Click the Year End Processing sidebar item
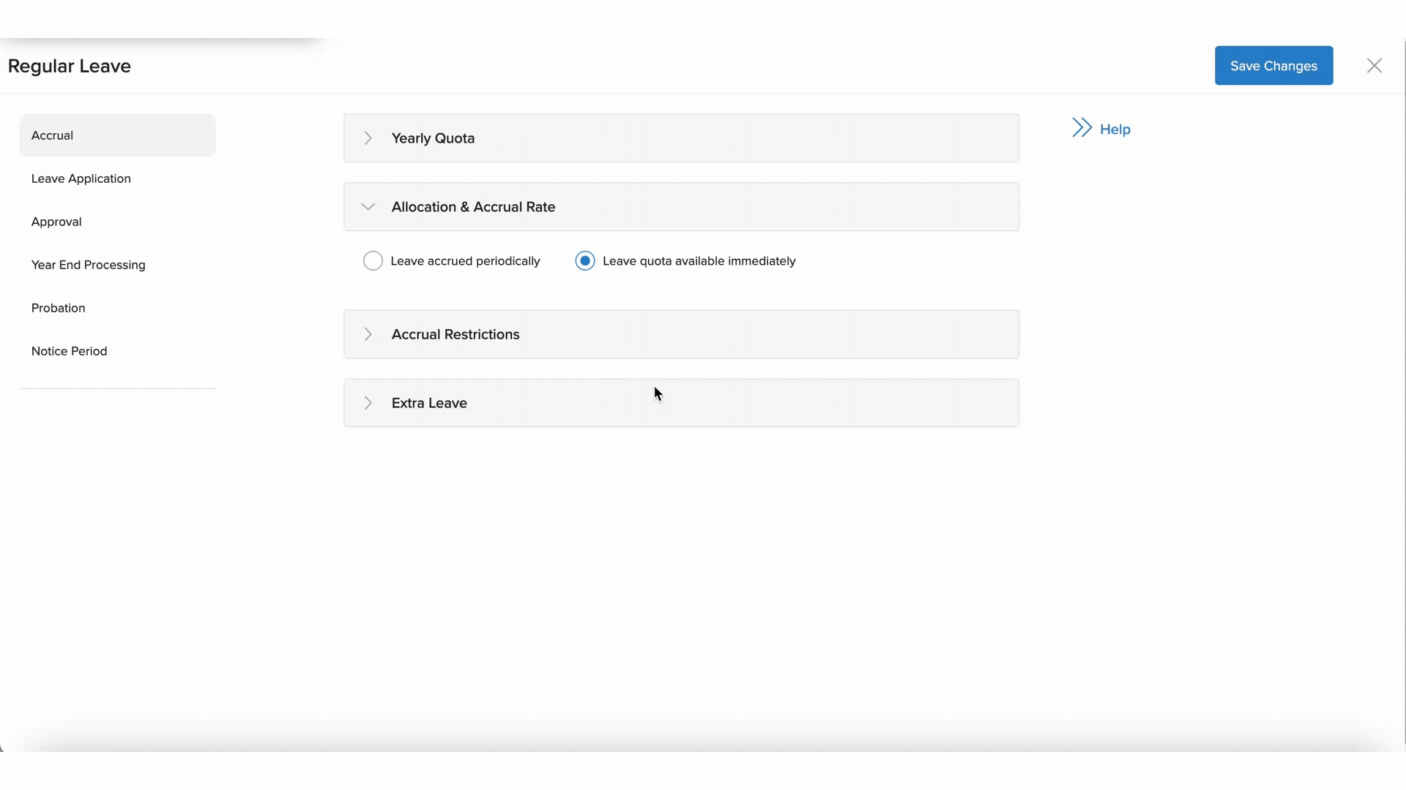 [x=88, y=264]
